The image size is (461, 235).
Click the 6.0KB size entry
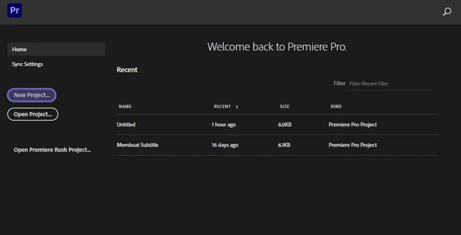tap(285, 124)
